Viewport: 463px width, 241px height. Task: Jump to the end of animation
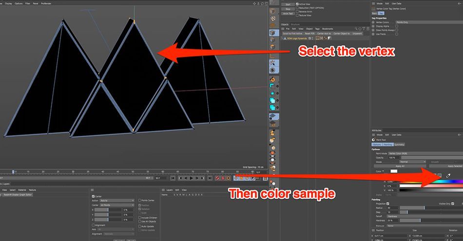(x=210, y=178)
